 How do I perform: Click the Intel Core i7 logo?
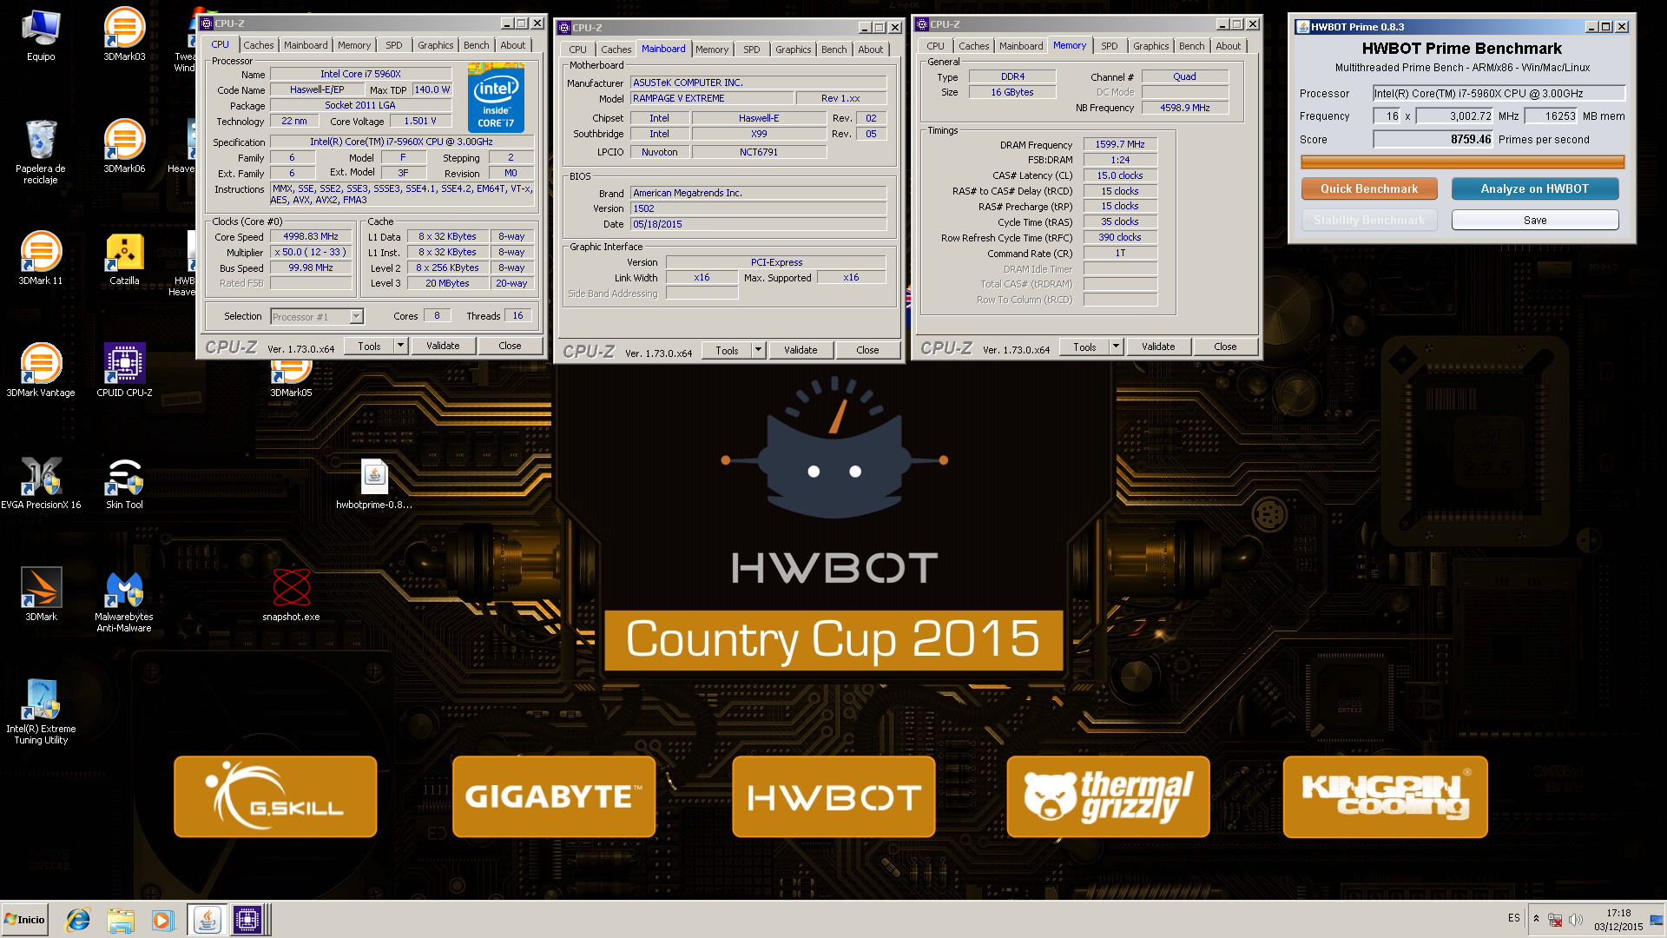point(496,97)
